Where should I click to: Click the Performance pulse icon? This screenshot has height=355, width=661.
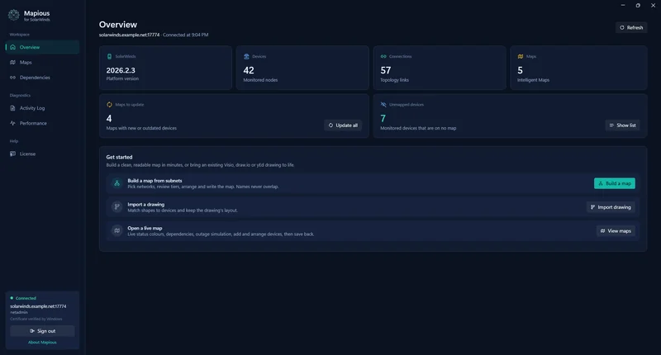[x=12, y=123]
